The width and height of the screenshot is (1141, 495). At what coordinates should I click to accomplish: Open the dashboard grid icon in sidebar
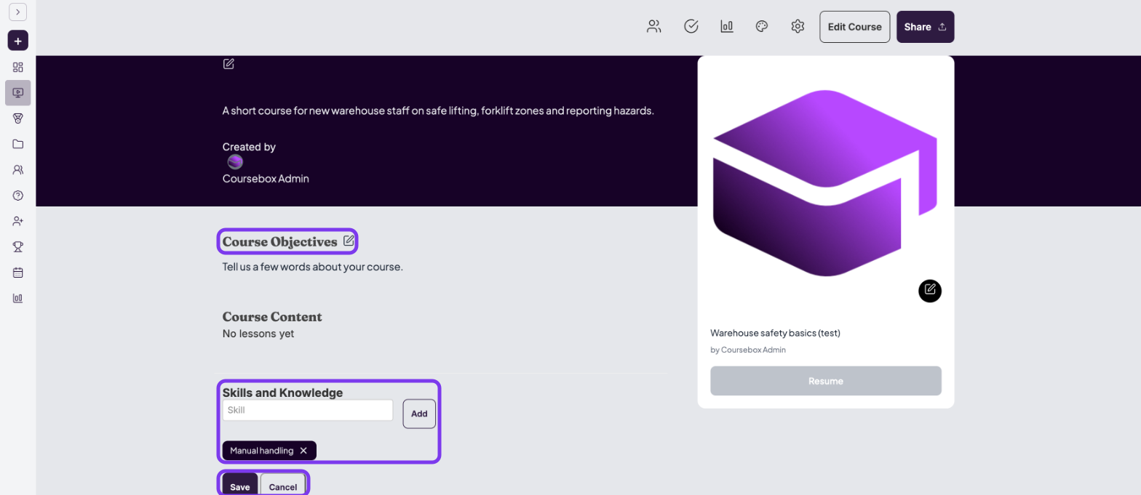coord(18,67)
